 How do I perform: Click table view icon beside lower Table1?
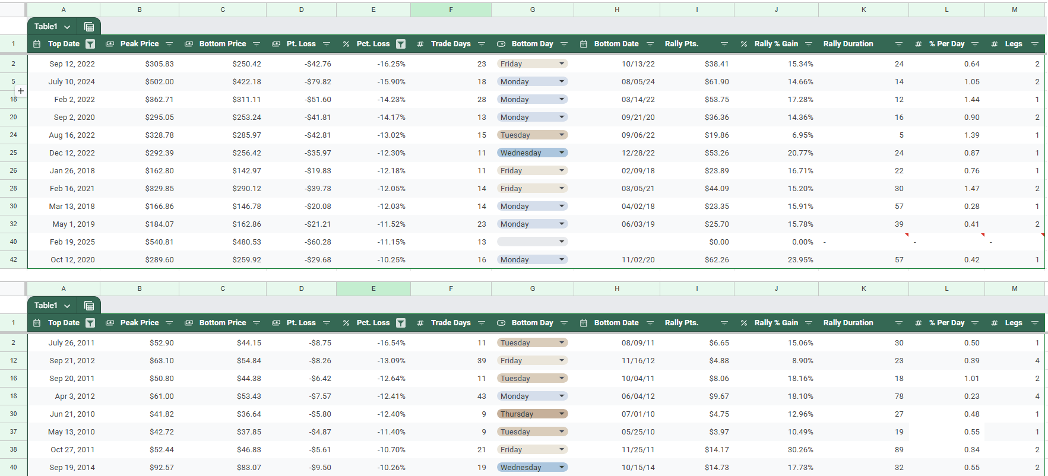pyautogui.click(x=89, y=306)
